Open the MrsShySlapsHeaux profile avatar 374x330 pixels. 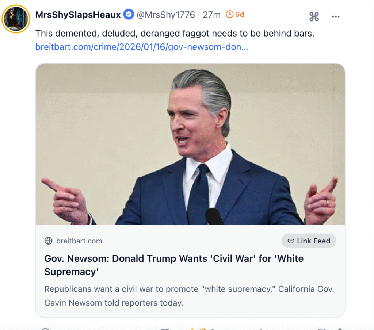coord(16,19)
